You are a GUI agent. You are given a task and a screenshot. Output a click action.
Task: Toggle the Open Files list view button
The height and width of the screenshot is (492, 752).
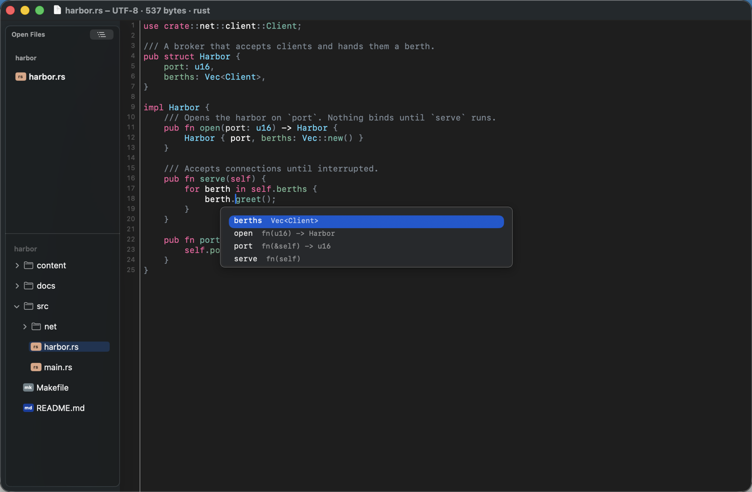click(102, 34)
